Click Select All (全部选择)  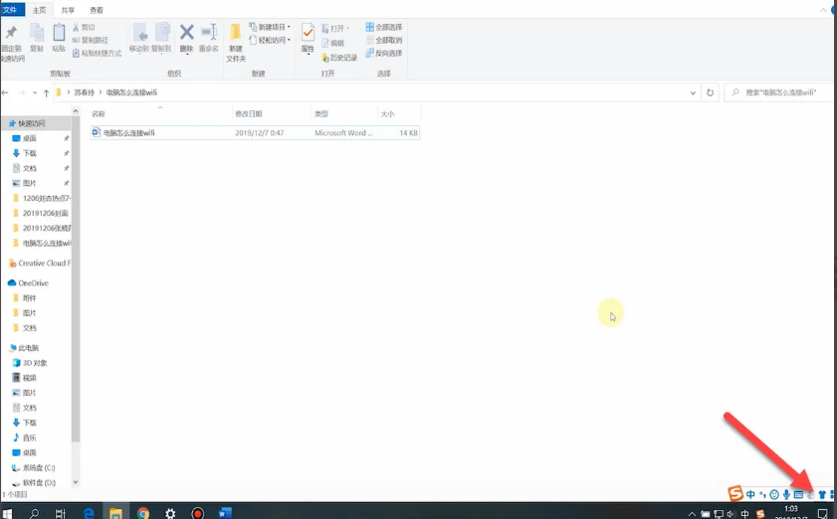[x=383, y=27]
